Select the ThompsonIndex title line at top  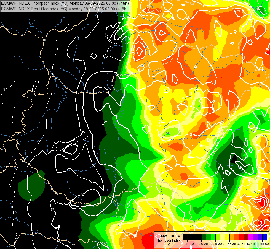65,3
